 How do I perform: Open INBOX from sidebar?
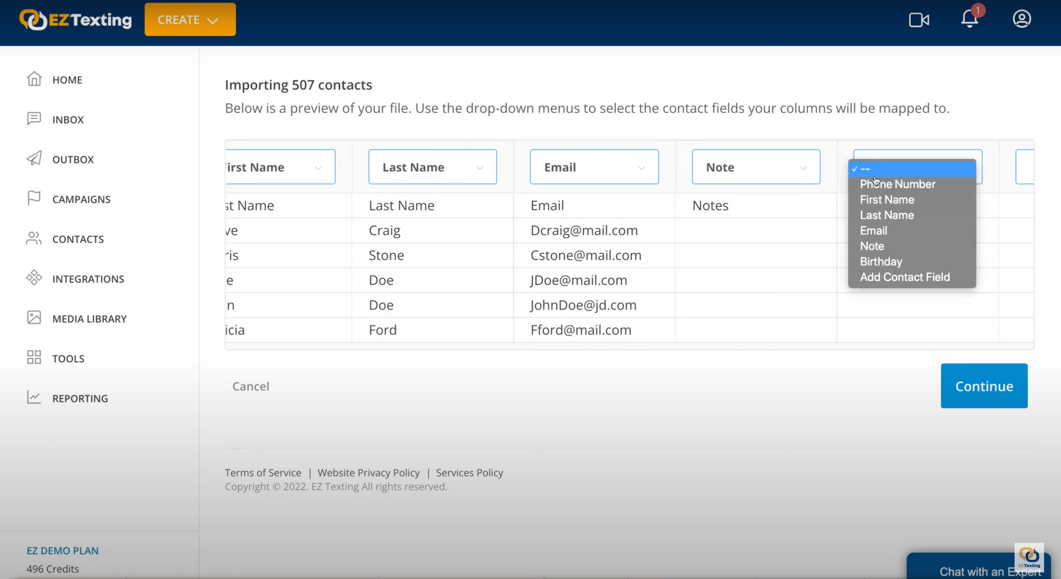pos(68,119)
